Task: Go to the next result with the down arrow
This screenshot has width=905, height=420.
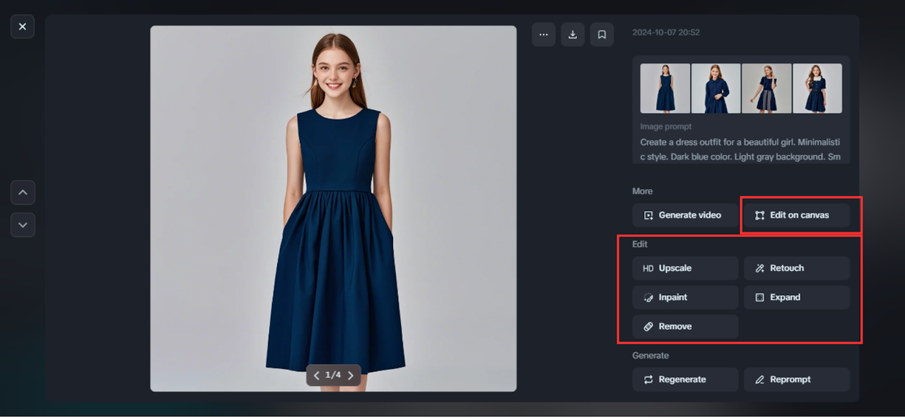Action: point(23,225)
